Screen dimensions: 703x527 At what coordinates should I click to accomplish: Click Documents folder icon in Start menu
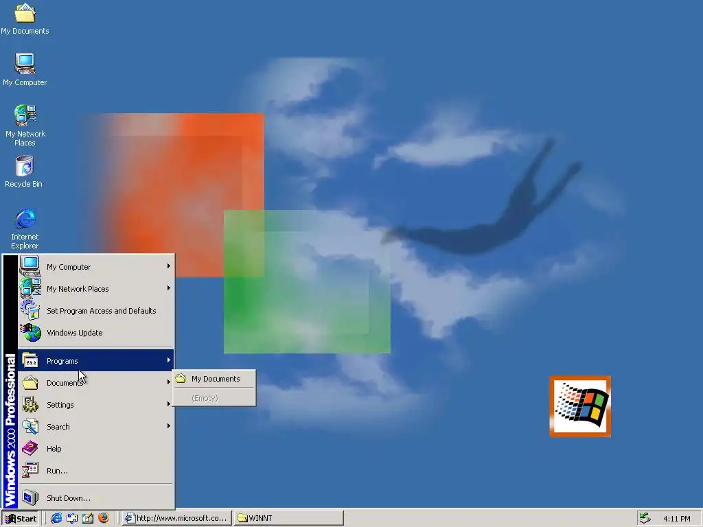pyautogui.click(x=30, y=382)
